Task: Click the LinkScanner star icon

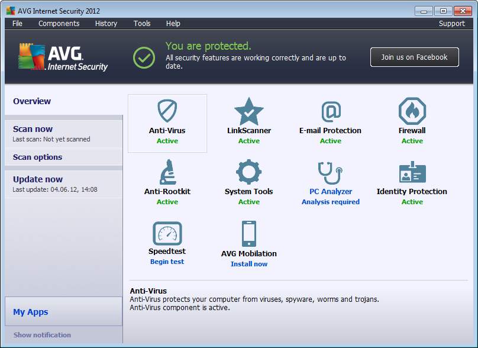Action: point(249,111)
